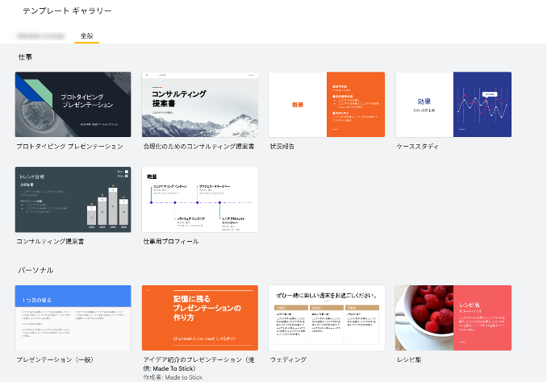The width and height of the screenshot is (547, 382).
Task: Click the 合理化のためのコンサルティング提案書 label
Action: point(198,147)
